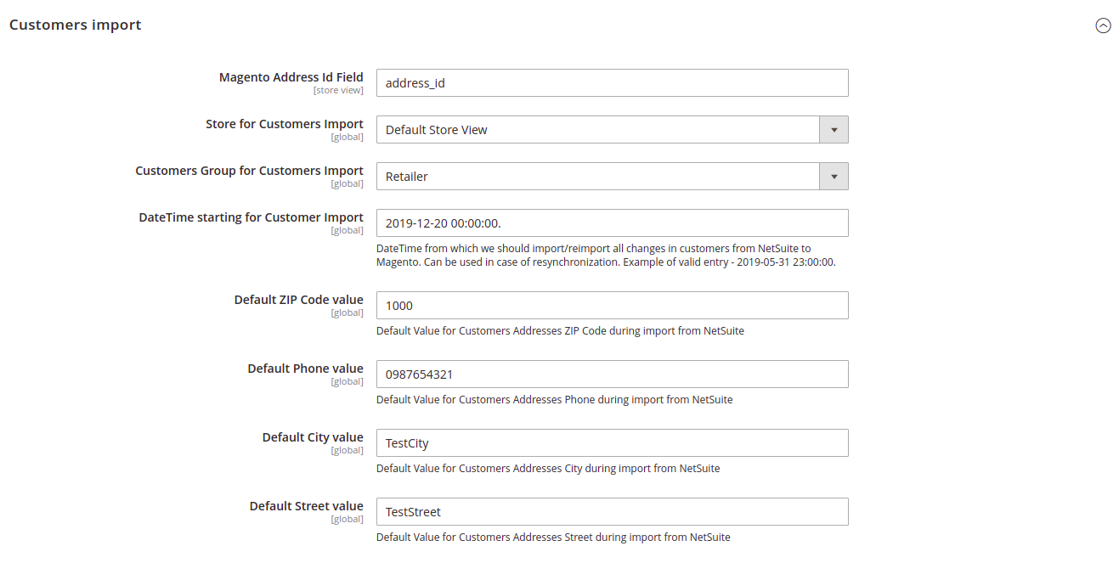
Task: Click the ZIP Code default value hint
Action: 560,331
